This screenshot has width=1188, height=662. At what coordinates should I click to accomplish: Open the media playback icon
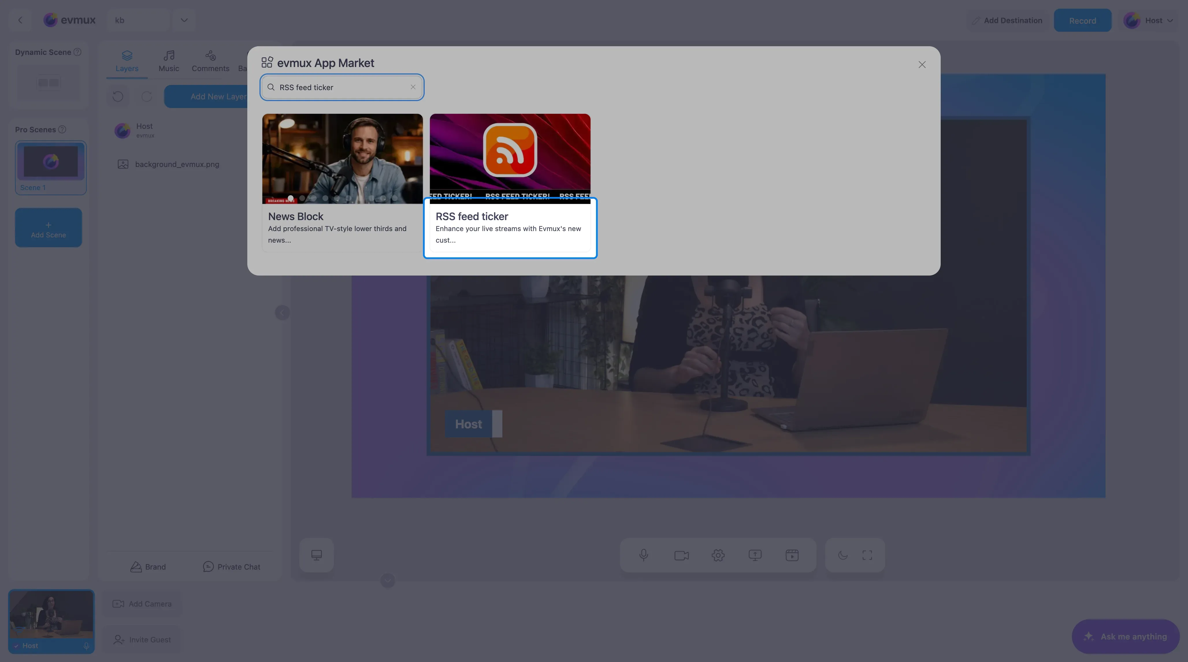[x=792, y=555]
